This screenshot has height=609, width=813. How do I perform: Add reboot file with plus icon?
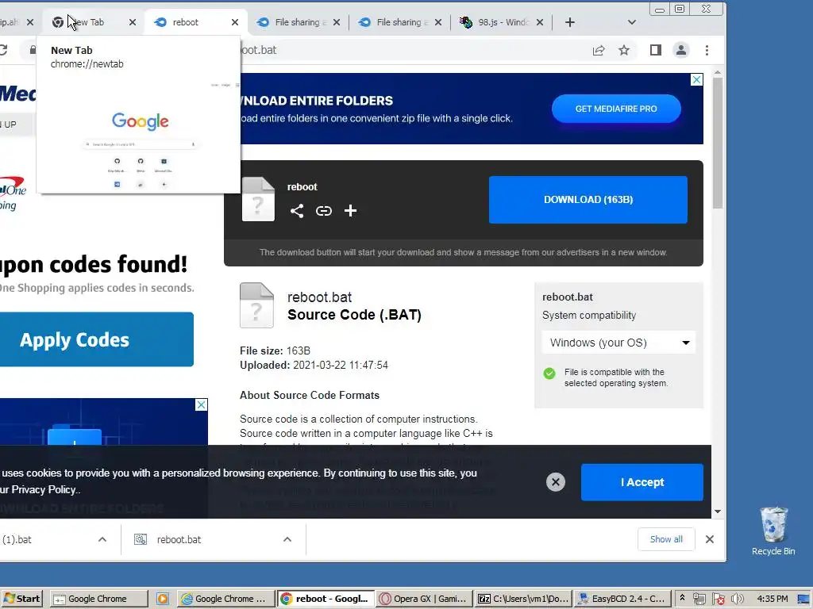[350, 211]
